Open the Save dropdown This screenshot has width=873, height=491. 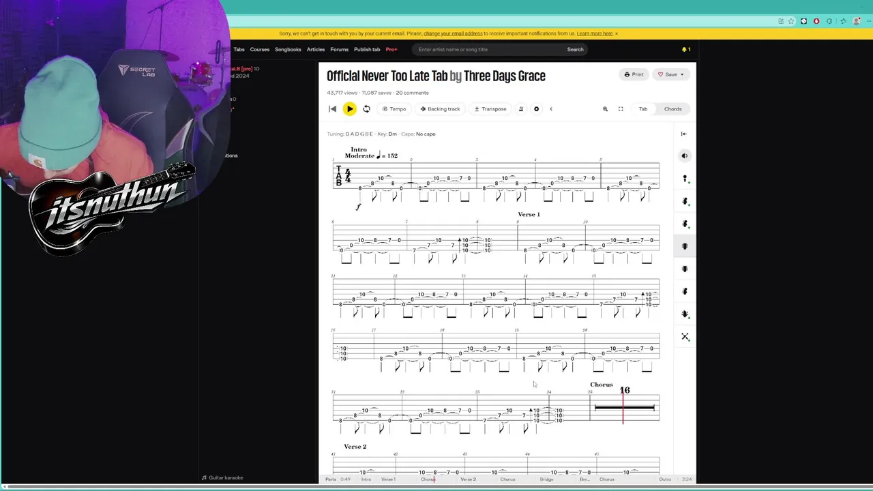tap(670, 74)
